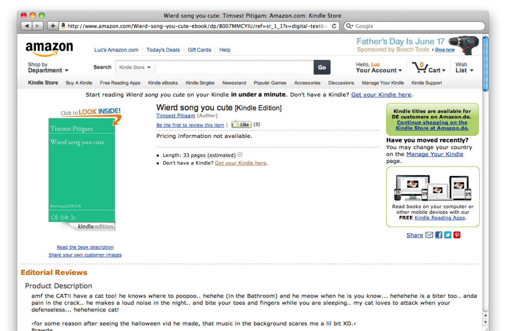Click Safari back navigation arrow
Viewport: 506px width, 331px height.
pos(27,26)
